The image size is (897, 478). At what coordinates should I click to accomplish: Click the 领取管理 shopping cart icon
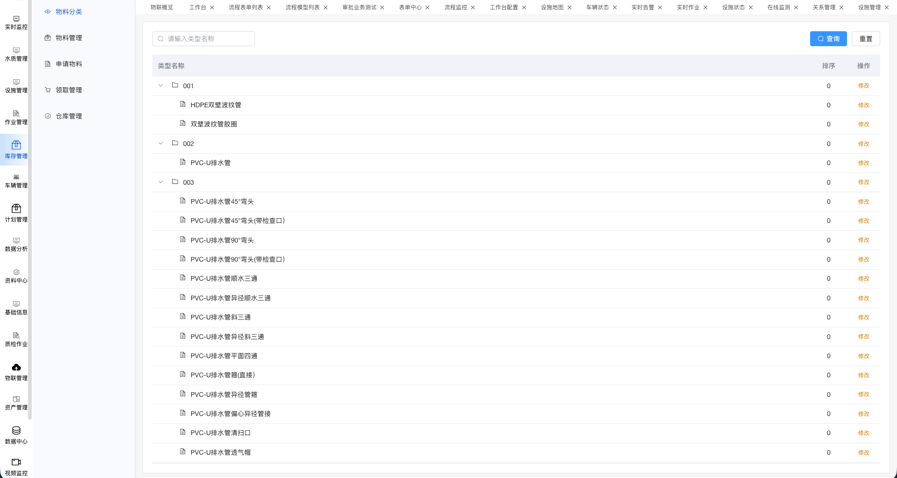pos(48,90)
